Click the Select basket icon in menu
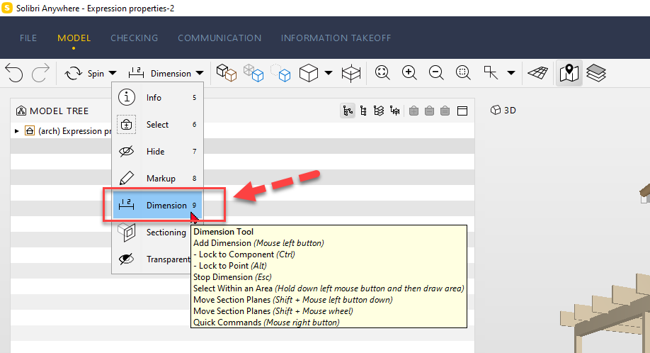This screenshot has width=650, height=353. 127,125
